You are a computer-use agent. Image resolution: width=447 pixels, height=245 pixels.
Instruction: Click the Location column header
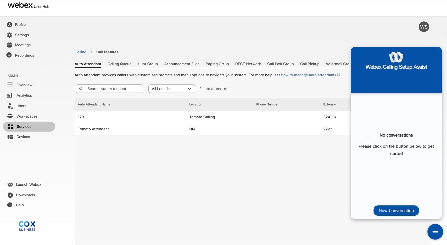[x=196, y=104]
